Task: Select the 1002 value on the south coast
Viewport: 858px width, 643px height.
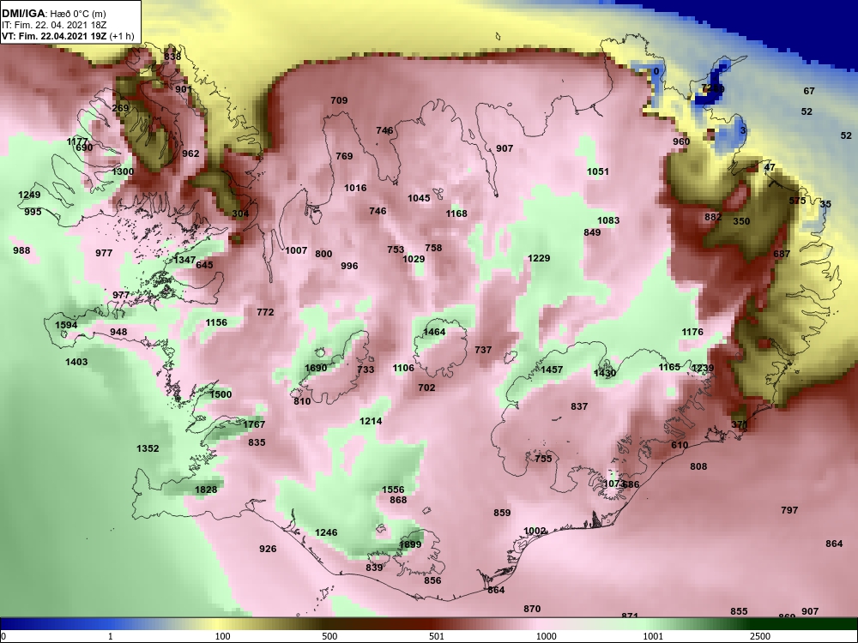Action: [535, 531]
